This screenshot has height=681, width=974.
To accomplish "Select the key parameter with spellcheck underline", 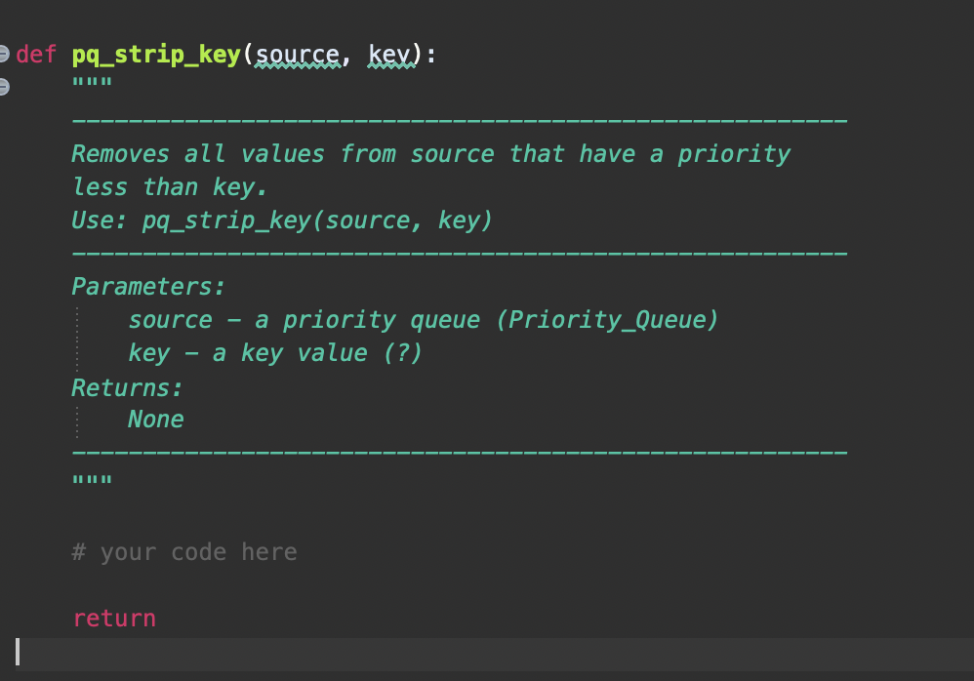I will pos(388,54).
